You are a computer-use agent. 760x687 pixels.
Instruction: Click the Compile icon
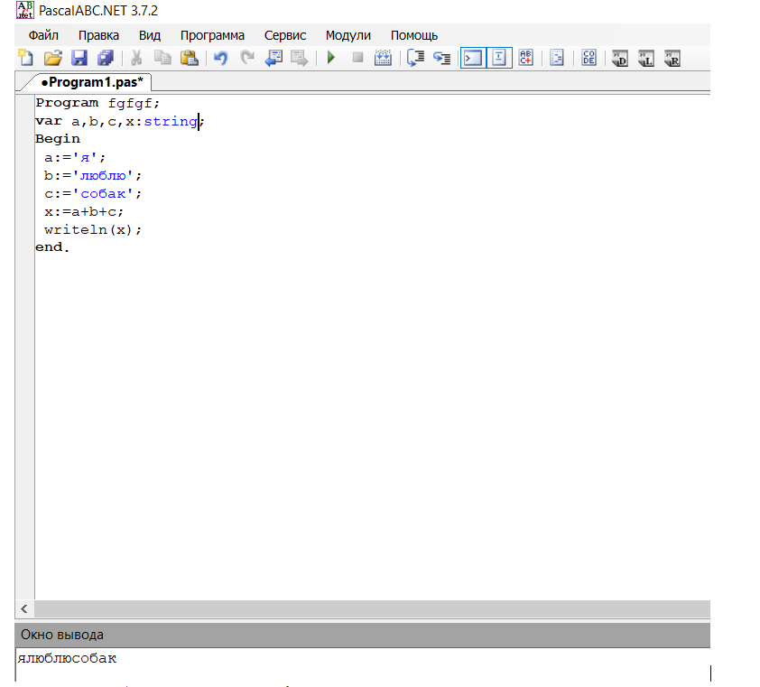383,58
